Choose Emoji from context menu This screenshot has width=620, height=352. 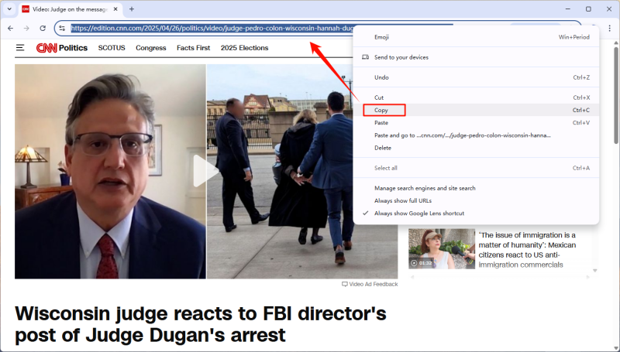tap(476, 37)
